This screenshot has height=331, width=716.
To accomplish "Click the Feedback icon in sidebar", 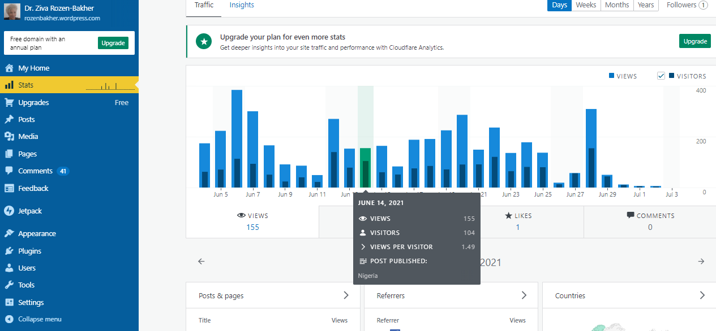I will click(9, 188).
